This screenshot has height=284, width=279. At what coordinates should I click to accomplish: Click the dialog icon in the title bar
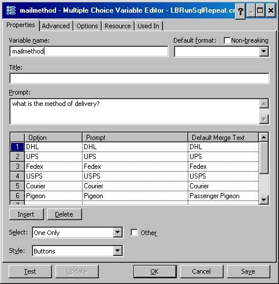tap(11, 10)
